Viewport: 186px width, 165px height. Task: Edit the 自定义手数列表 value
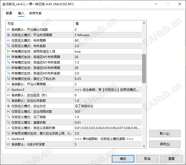108,128
